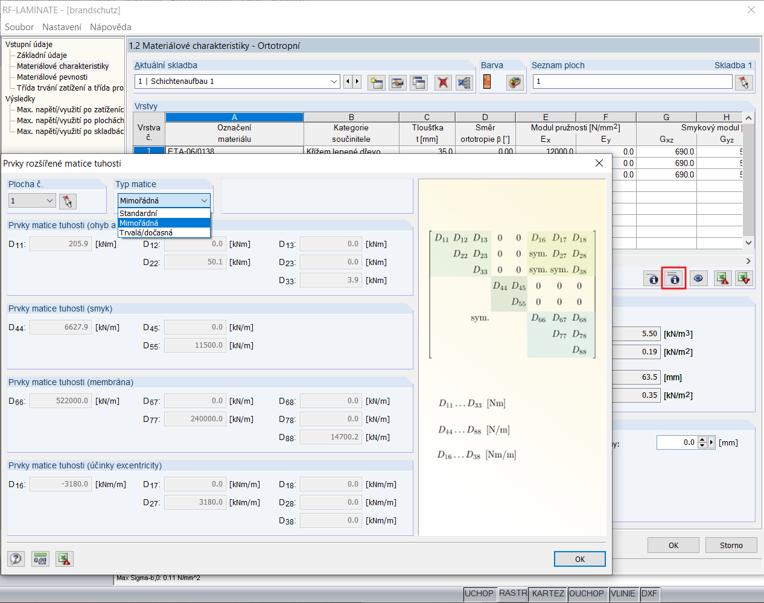Viewport: 764px width, 603px height.
Task: Click the D88 value field 14700.2
Action: pyautogui.click(x=331, y=437)
